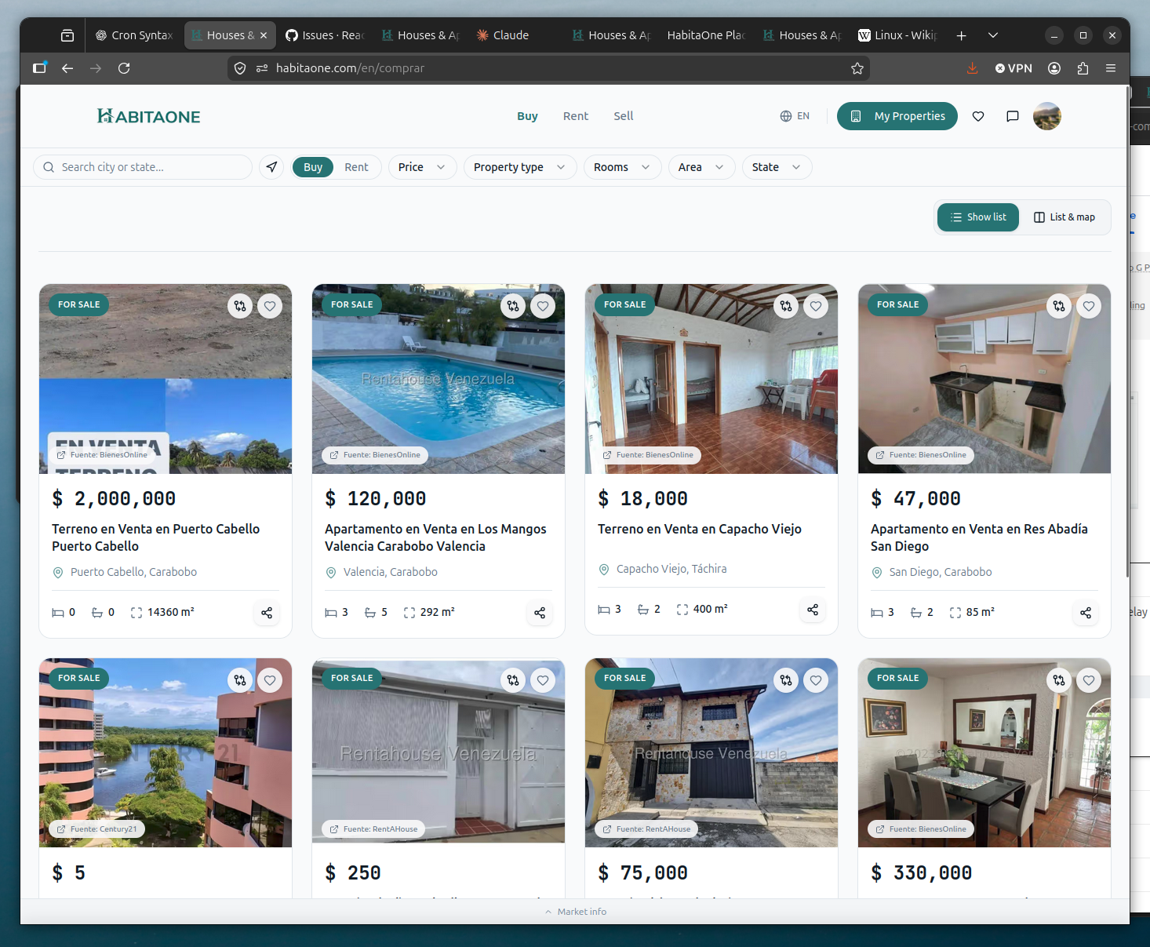
Task: Expand the Price dropdown
Action: (x=422, y=167)
